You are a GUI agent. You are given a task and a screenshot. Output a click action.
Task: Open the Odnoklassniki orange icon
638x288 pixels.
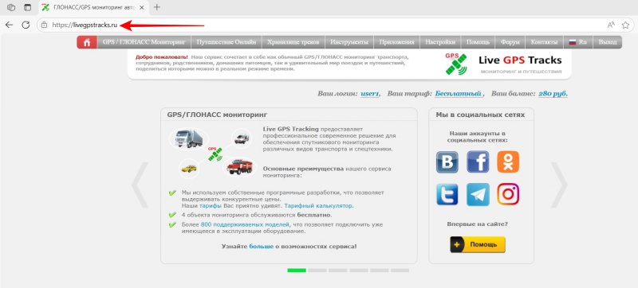coord(508,162)
